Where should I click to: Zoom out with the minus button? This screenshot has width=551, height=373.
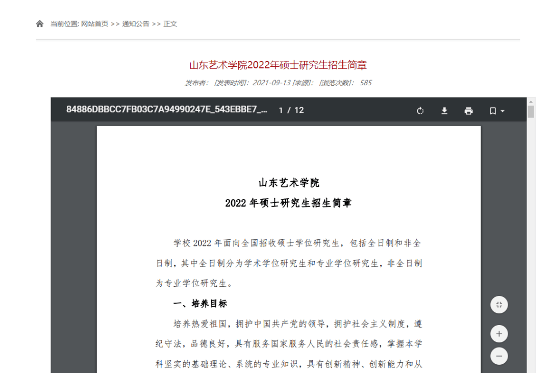pos(499,356)
